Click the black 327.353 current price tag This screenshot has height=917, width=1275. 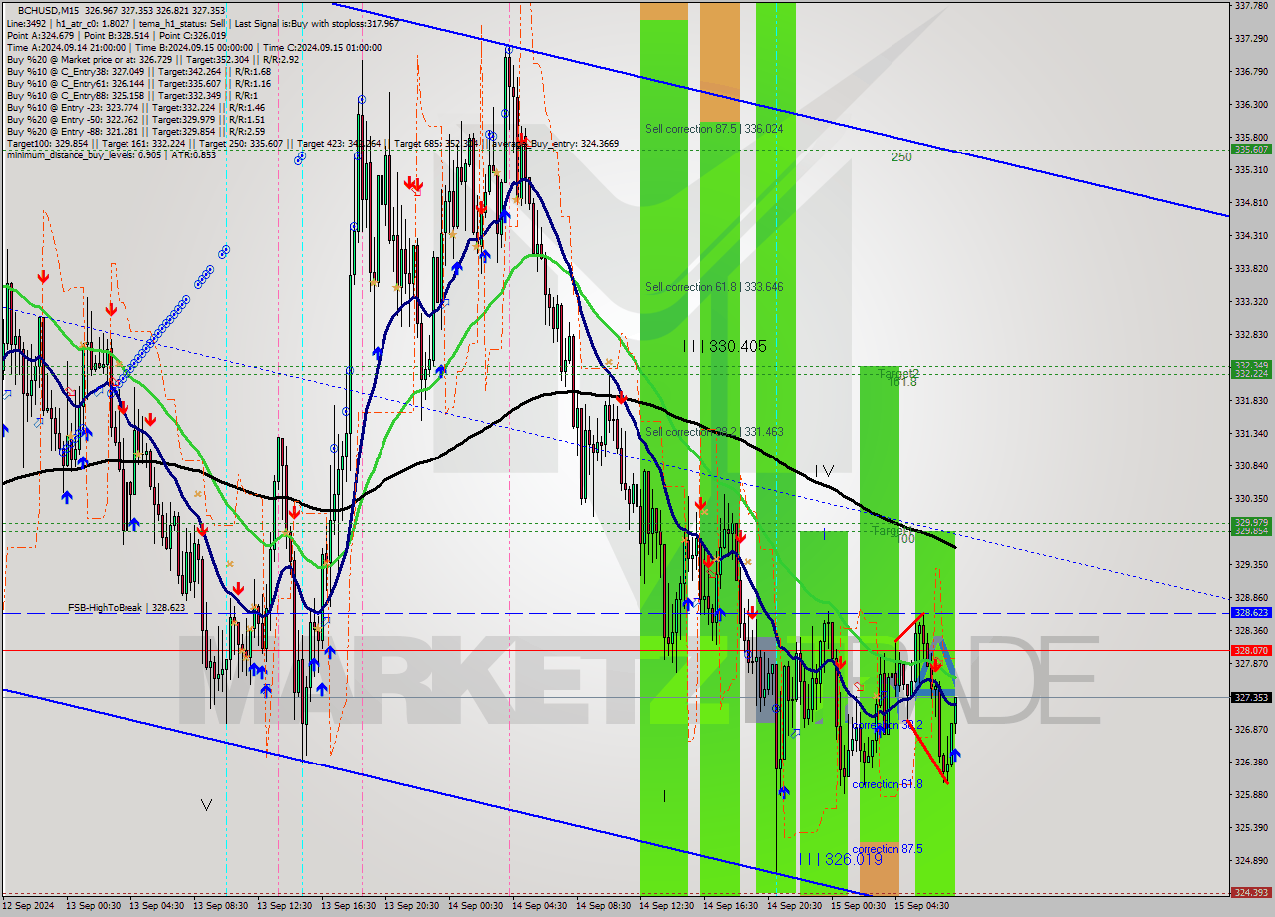1250,698
